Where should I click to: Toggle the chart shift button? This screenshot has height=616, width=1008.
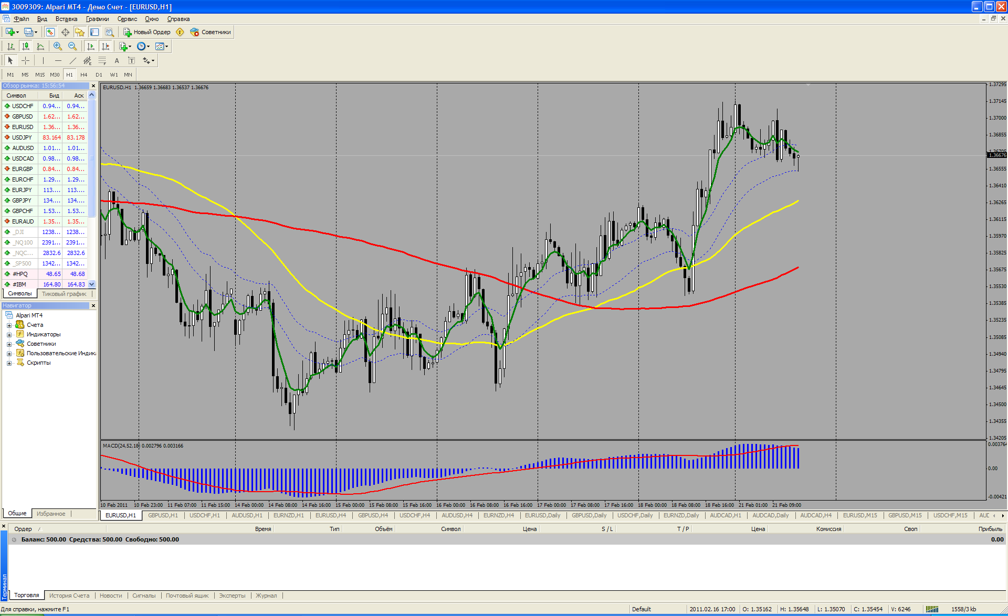coord(106,46)
